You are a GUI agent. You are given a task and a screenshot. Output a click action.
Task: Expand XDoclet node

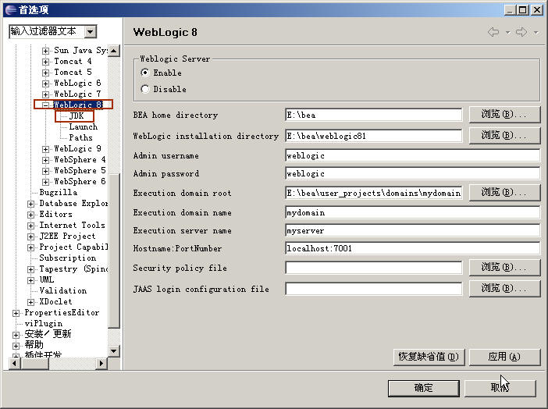pos(30,302)
